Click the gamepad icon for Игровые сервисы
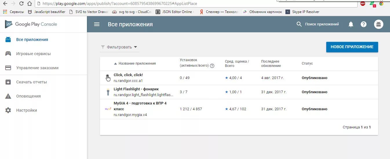 [8, 54]
